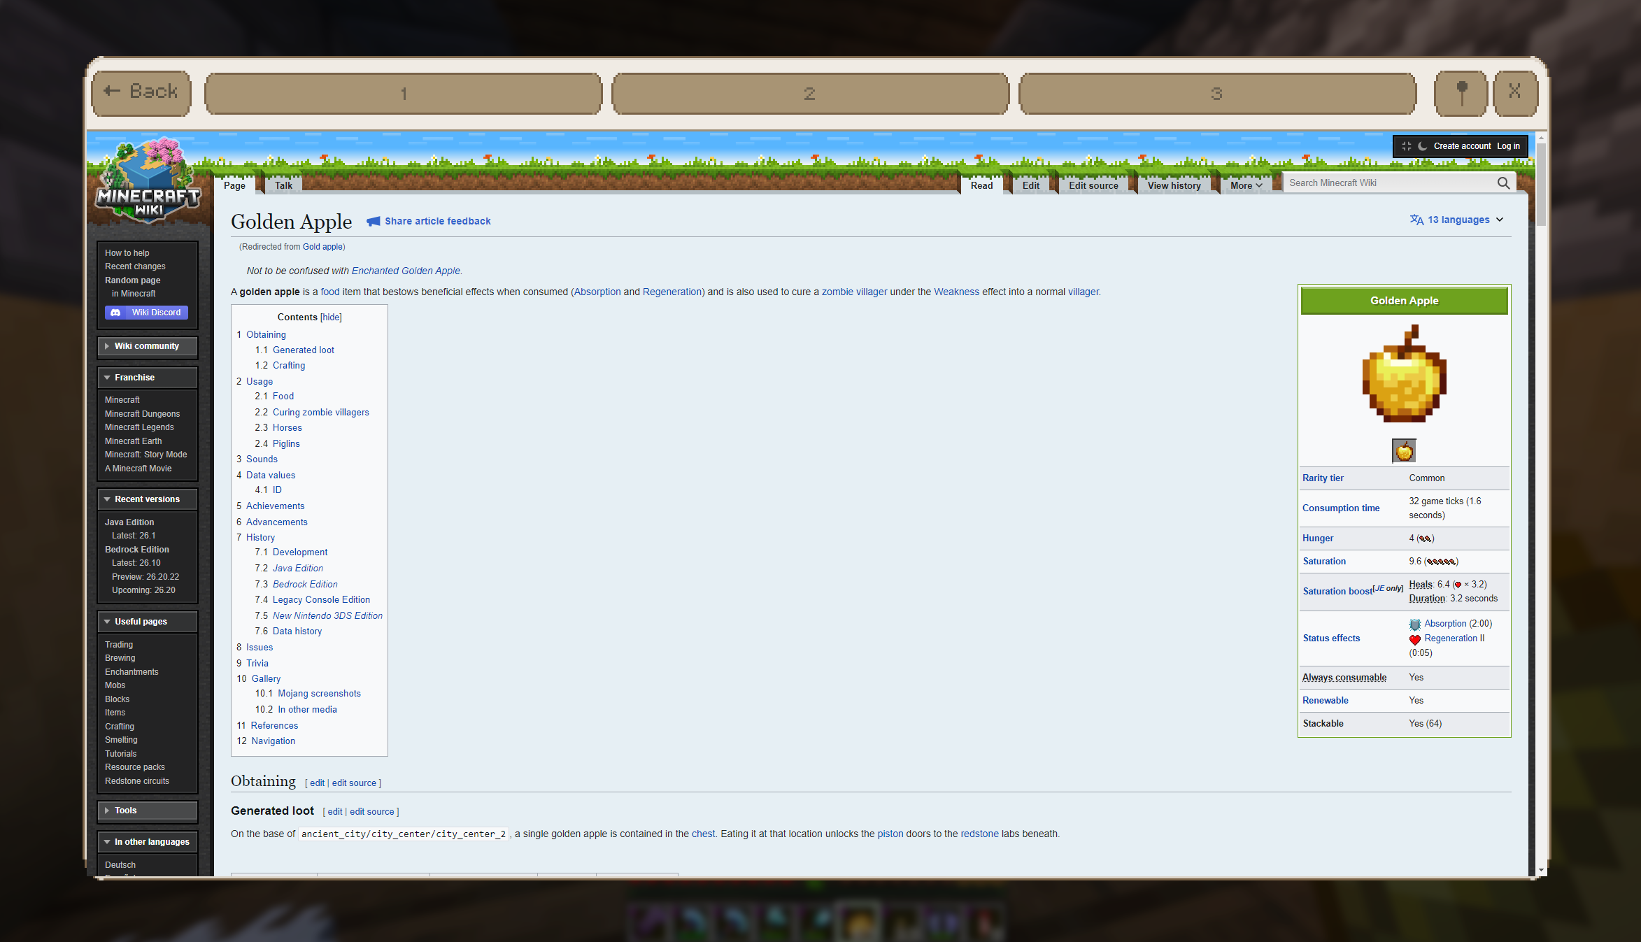
Task: Click the large golden apple image
Action: click(x=1404, y=373)
